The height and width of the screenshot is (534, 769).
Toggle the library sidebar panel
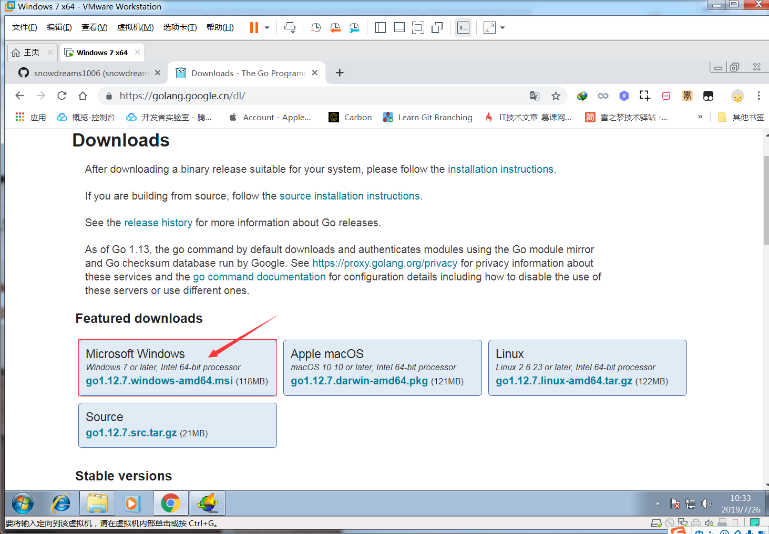click(x=380, y=27)
